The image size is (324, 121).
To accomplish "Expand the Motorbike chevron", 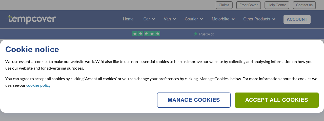I will (233, 19).
